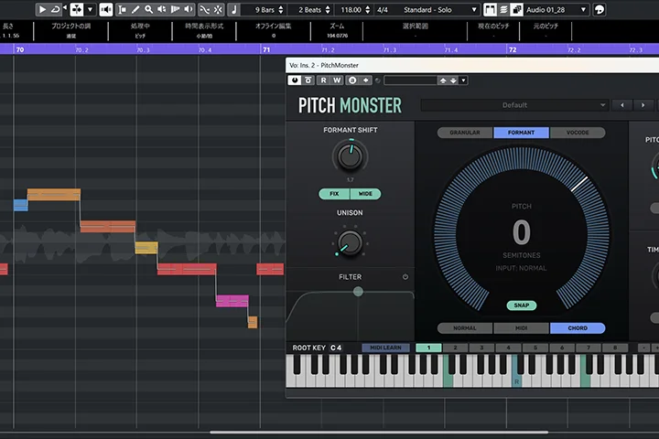Click the MIDI LEARN button
This screenshot has width=659, height=439.
(x=386, y=348)
